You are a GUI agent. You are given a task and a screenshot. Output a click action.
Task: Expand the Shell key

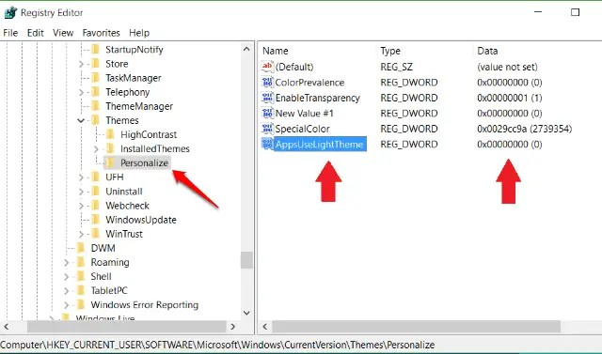click(66, 277)
